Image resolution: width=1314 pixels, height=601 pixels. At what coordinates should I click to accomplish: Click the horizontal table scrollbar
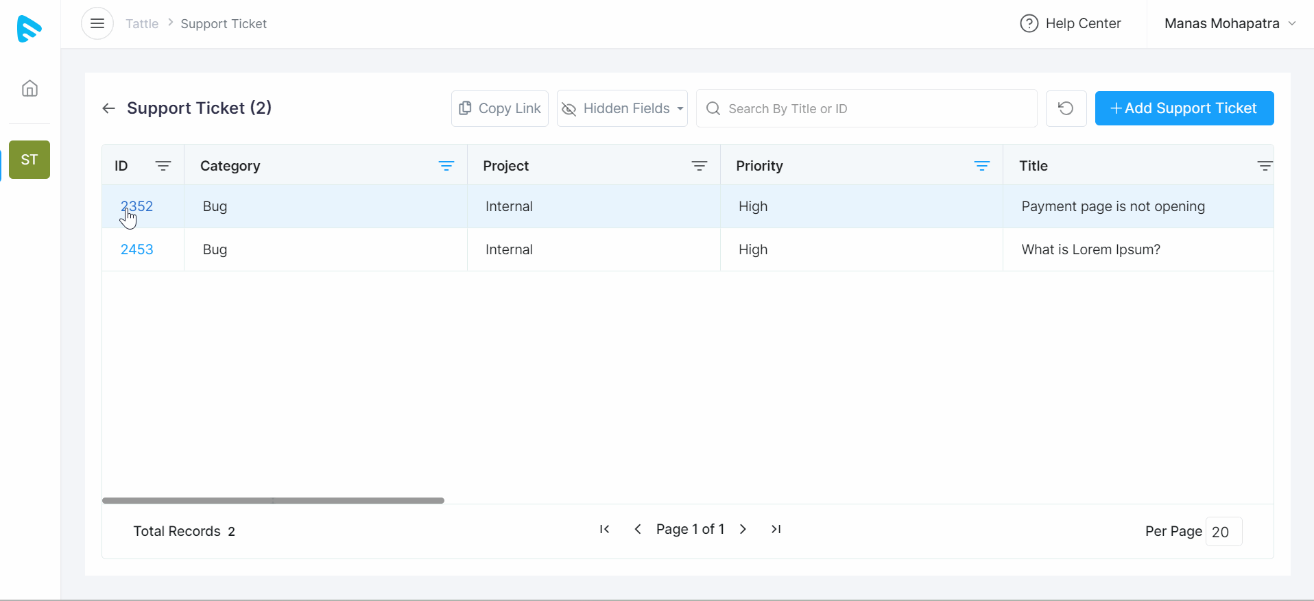pos(273,501)
